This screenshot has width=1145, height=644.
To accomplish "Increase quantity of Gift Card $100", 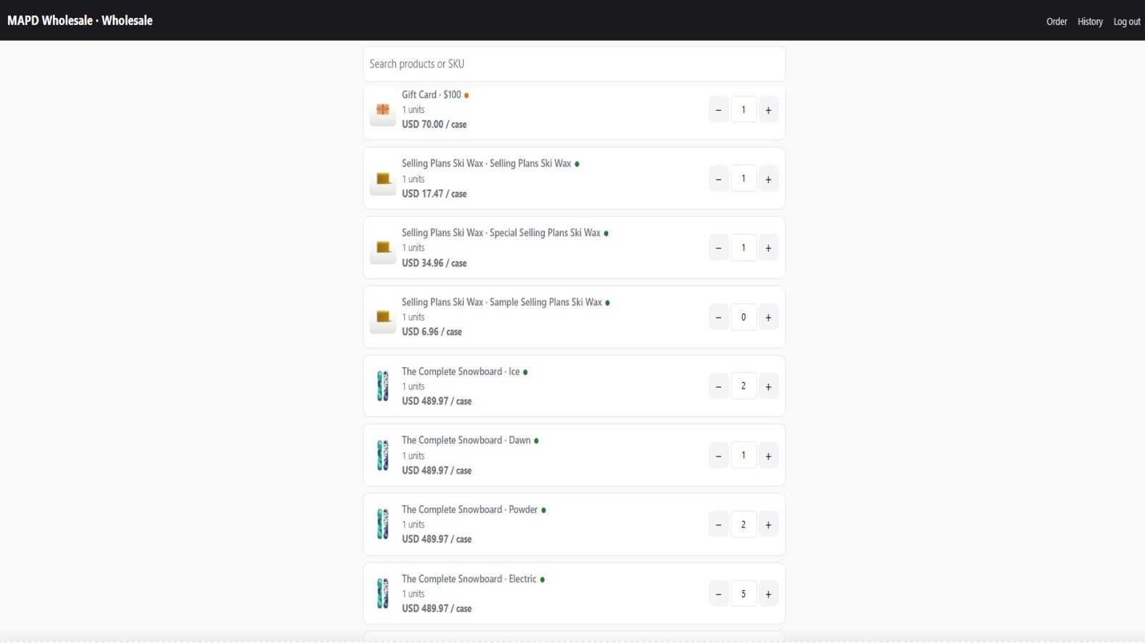I will tap(768, 110).
